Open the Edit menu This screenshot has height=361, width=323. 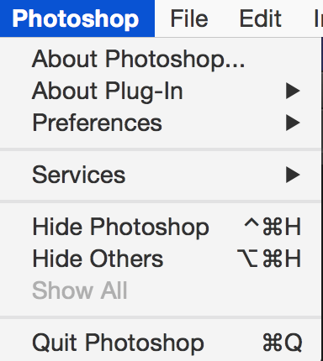tap(260, 18)
